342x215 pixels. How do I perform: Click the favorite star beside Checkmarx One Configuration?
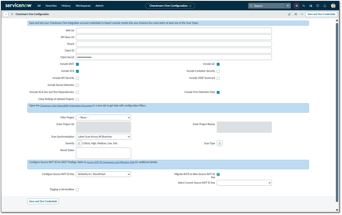point(190,6)
